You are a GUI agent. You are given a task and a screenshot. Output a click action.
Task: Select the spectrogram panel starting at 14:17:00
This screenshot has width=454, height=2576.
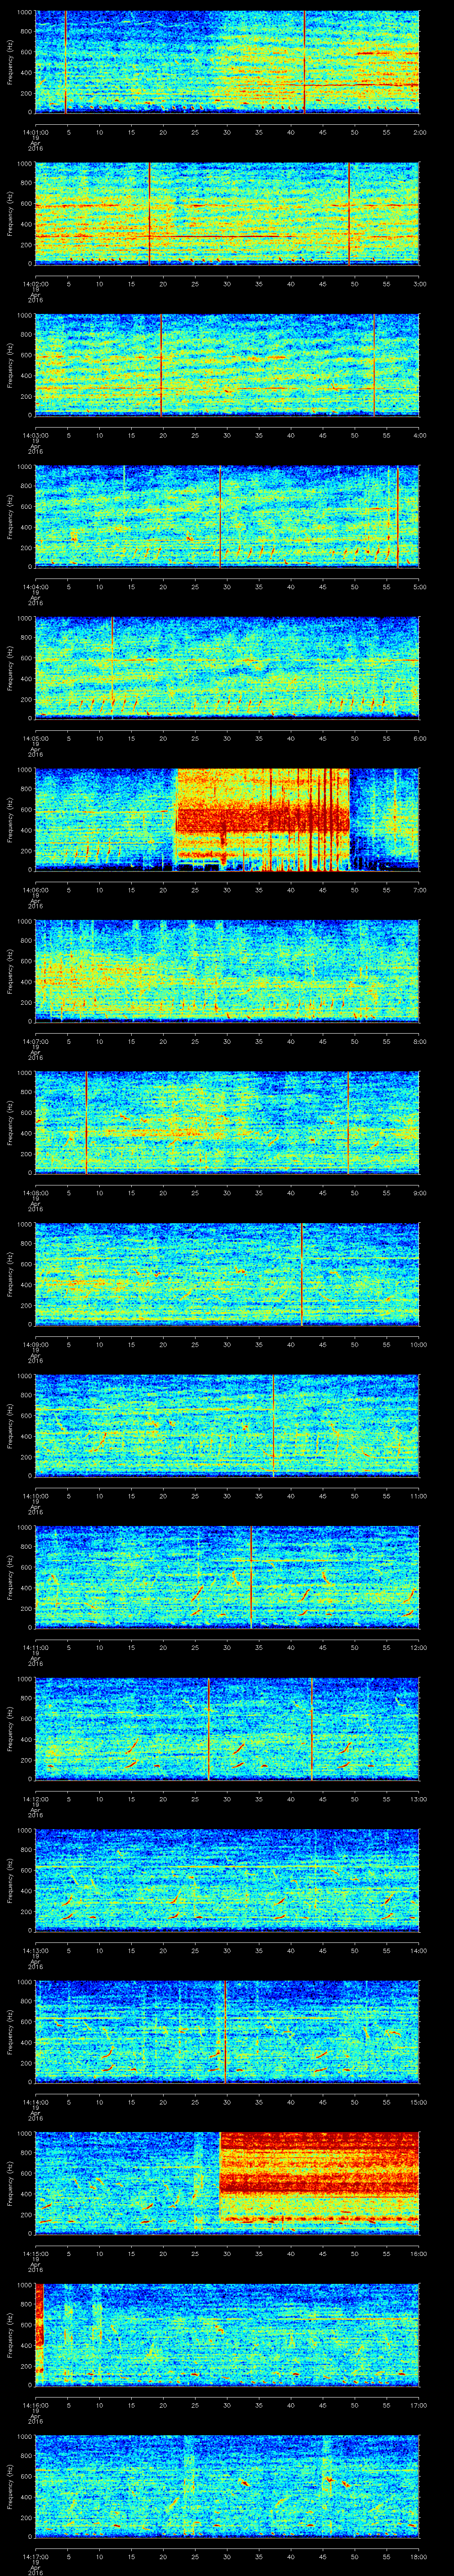(227, 2486)
